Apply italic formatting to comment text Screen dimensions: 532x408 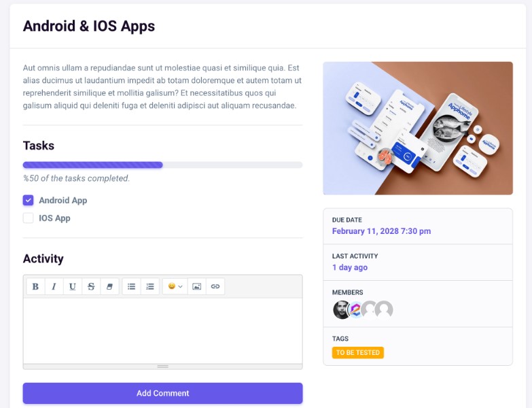click(54, 286)
